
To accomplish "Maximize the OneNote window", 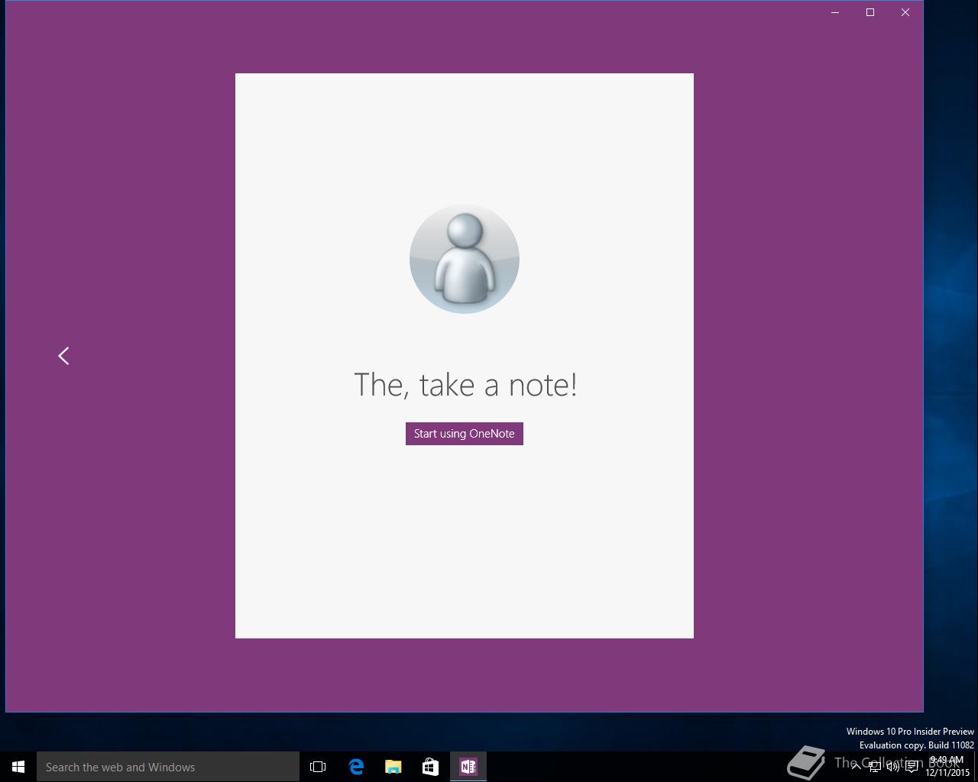I will coord(870,12).
